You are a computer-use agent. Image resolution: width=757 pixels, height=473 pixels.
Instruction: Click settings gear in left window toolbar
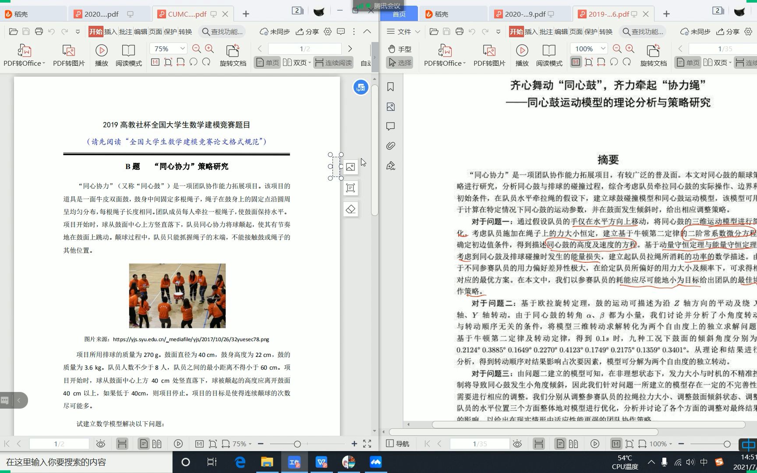point(328,32)
